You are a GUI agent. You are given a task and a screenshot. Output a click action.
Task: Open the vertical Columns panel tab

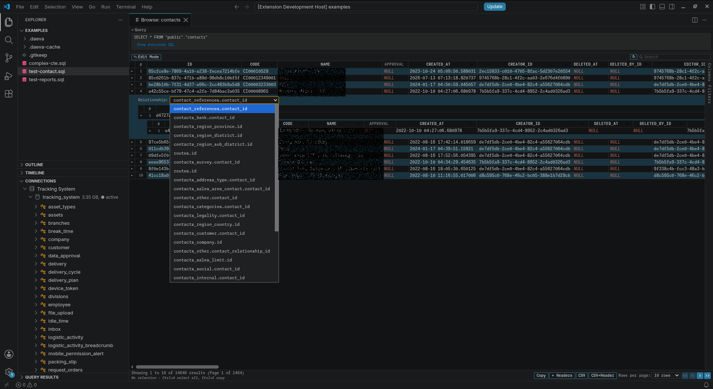pos(709,72)
